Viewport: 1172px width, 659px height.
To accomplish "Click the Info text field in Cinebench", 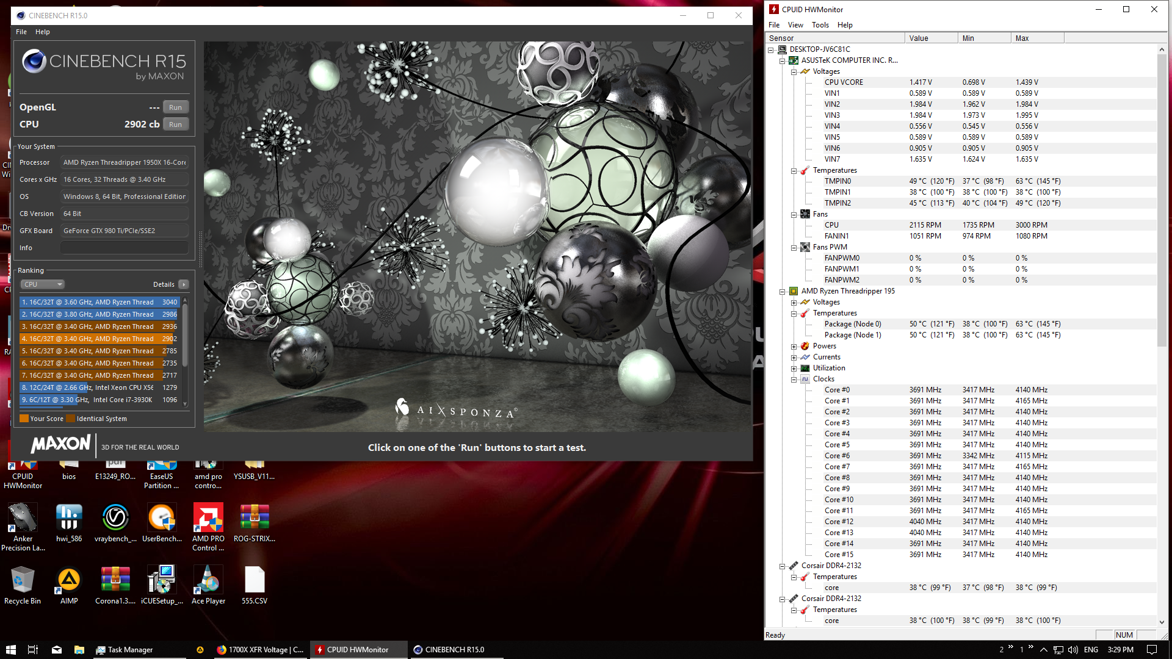I will pos(125,248).
